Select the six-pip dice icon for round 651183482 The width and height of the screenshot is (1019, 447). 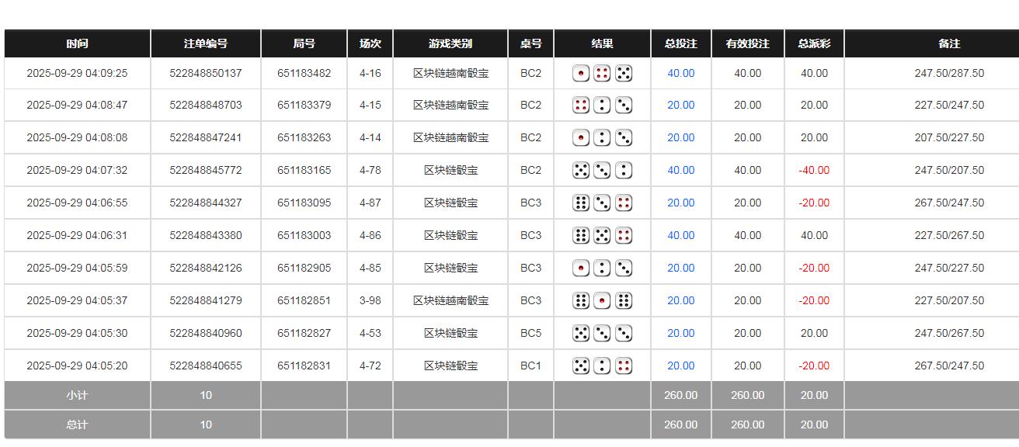click(624, 73)
